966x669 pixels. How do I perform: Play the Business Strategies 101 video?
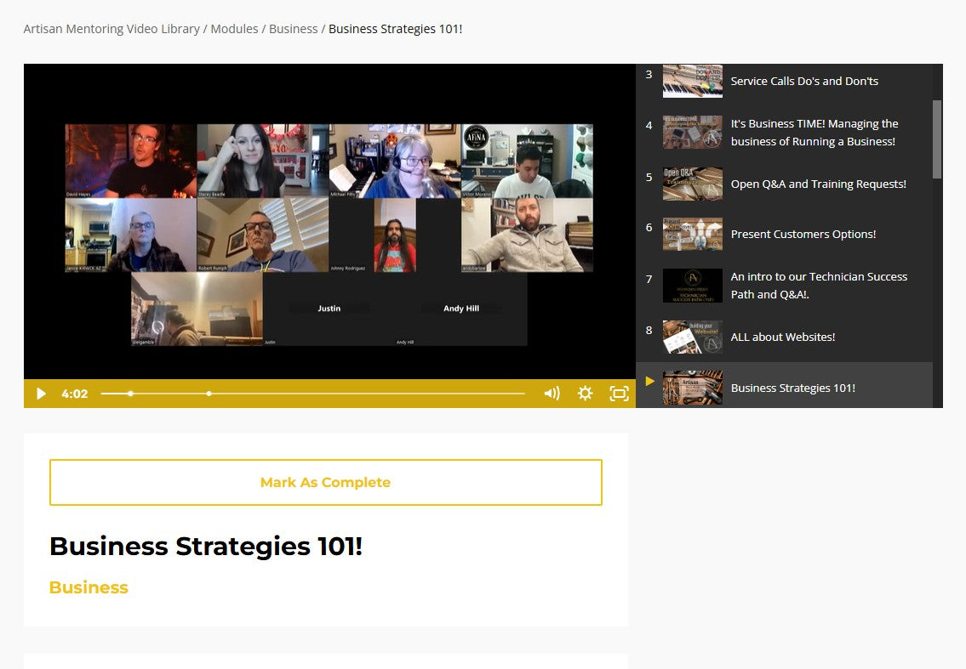[41, 394]
